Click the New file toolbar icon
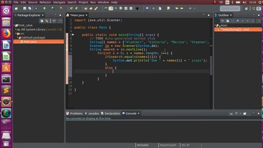 (x=16, y=8)
